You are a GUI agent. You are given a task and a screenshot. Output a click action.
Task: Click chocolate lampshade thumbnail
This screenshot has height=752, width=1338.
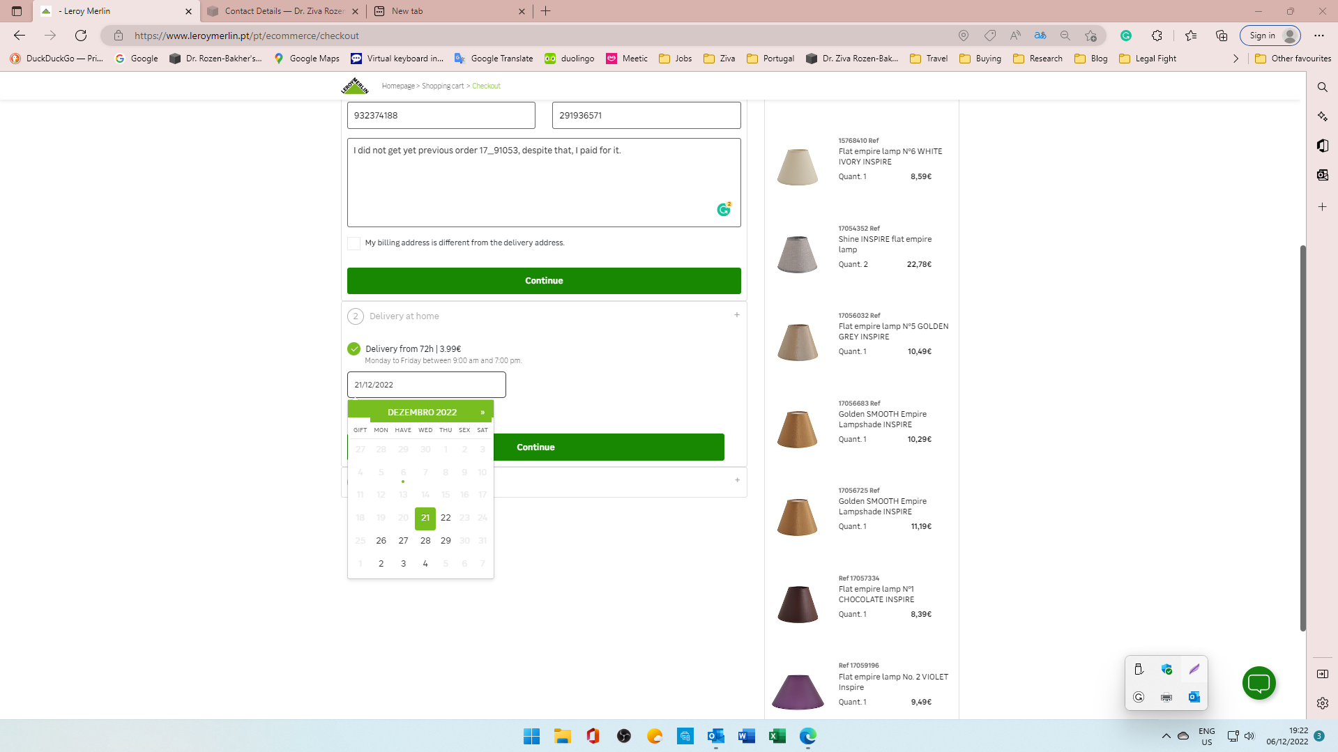click(797, 604)
